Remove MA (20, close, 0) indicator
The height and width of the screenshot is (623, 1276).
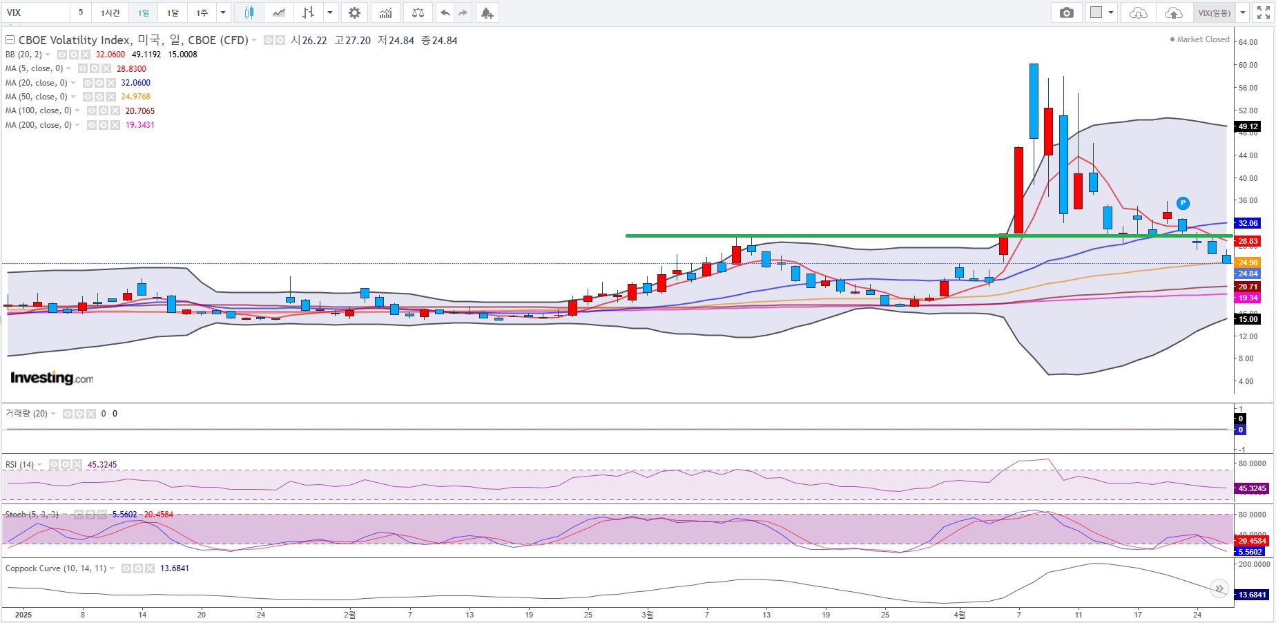tap(110, 83)
